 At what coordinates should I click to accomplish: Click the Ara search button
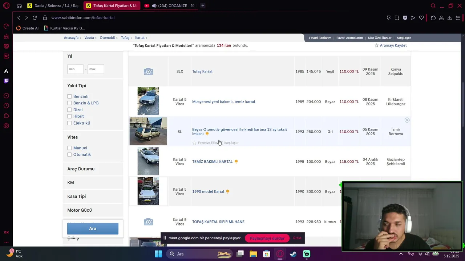click(x=93, y=229)
